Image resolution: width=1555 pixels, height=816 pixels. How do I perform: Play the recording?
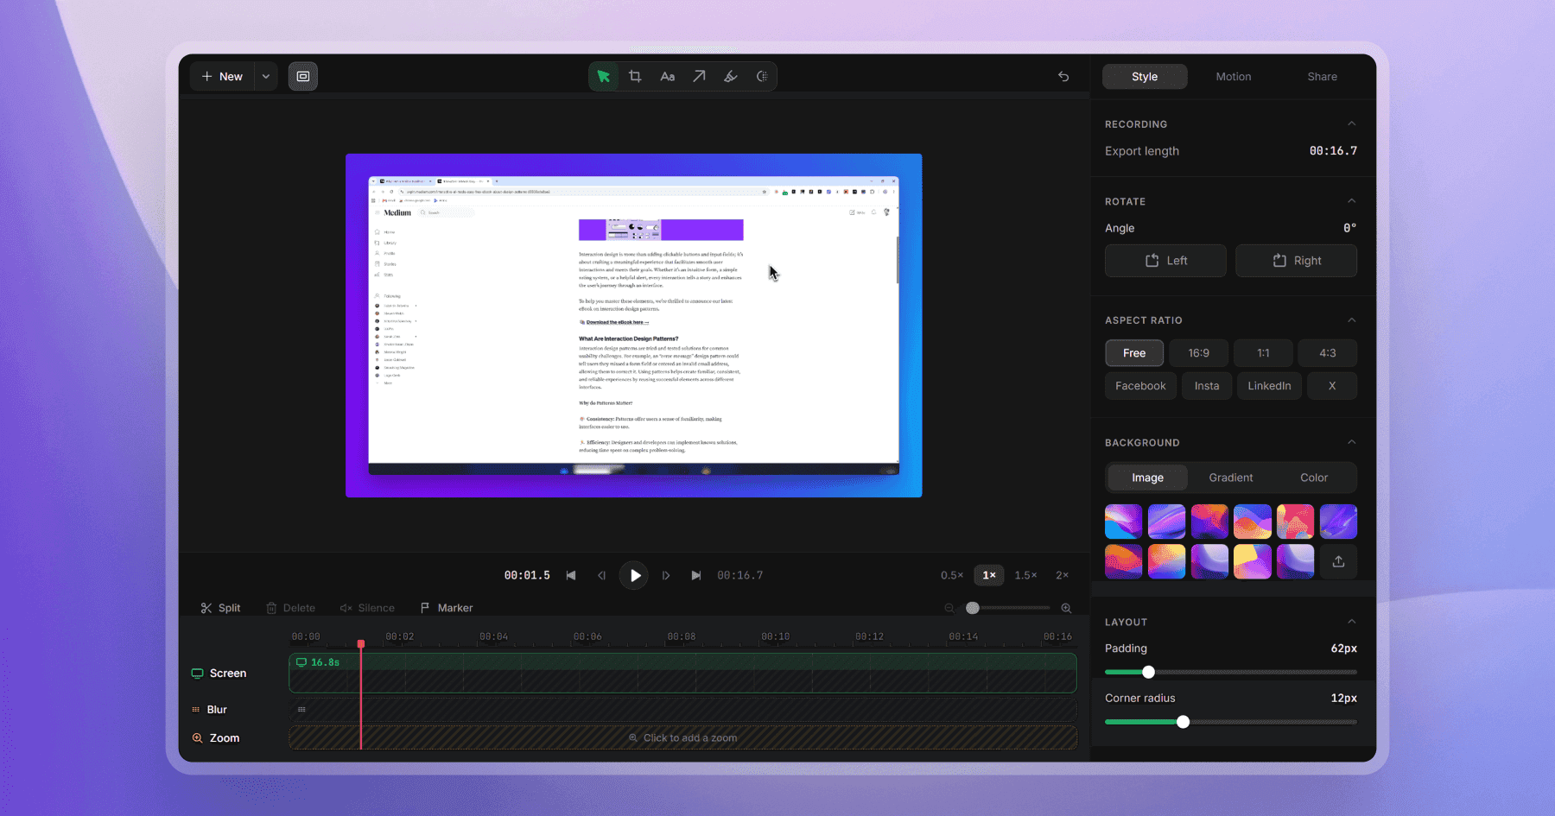635,575
